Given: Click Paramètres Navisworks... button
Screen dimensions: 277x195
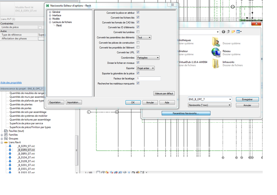Looking at the screenshot, I should pyautogui.click(x=186, y=113).
